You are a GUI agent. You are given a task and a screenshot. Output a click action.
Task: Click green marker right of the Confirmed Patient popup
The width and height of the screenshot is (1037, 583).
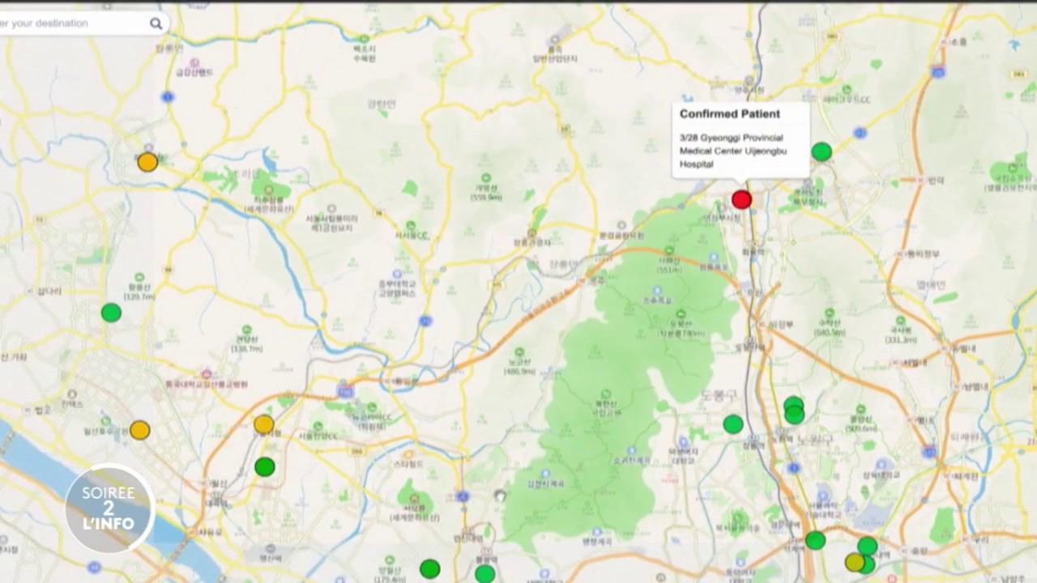pyautogui.click(x=821, y=151)
